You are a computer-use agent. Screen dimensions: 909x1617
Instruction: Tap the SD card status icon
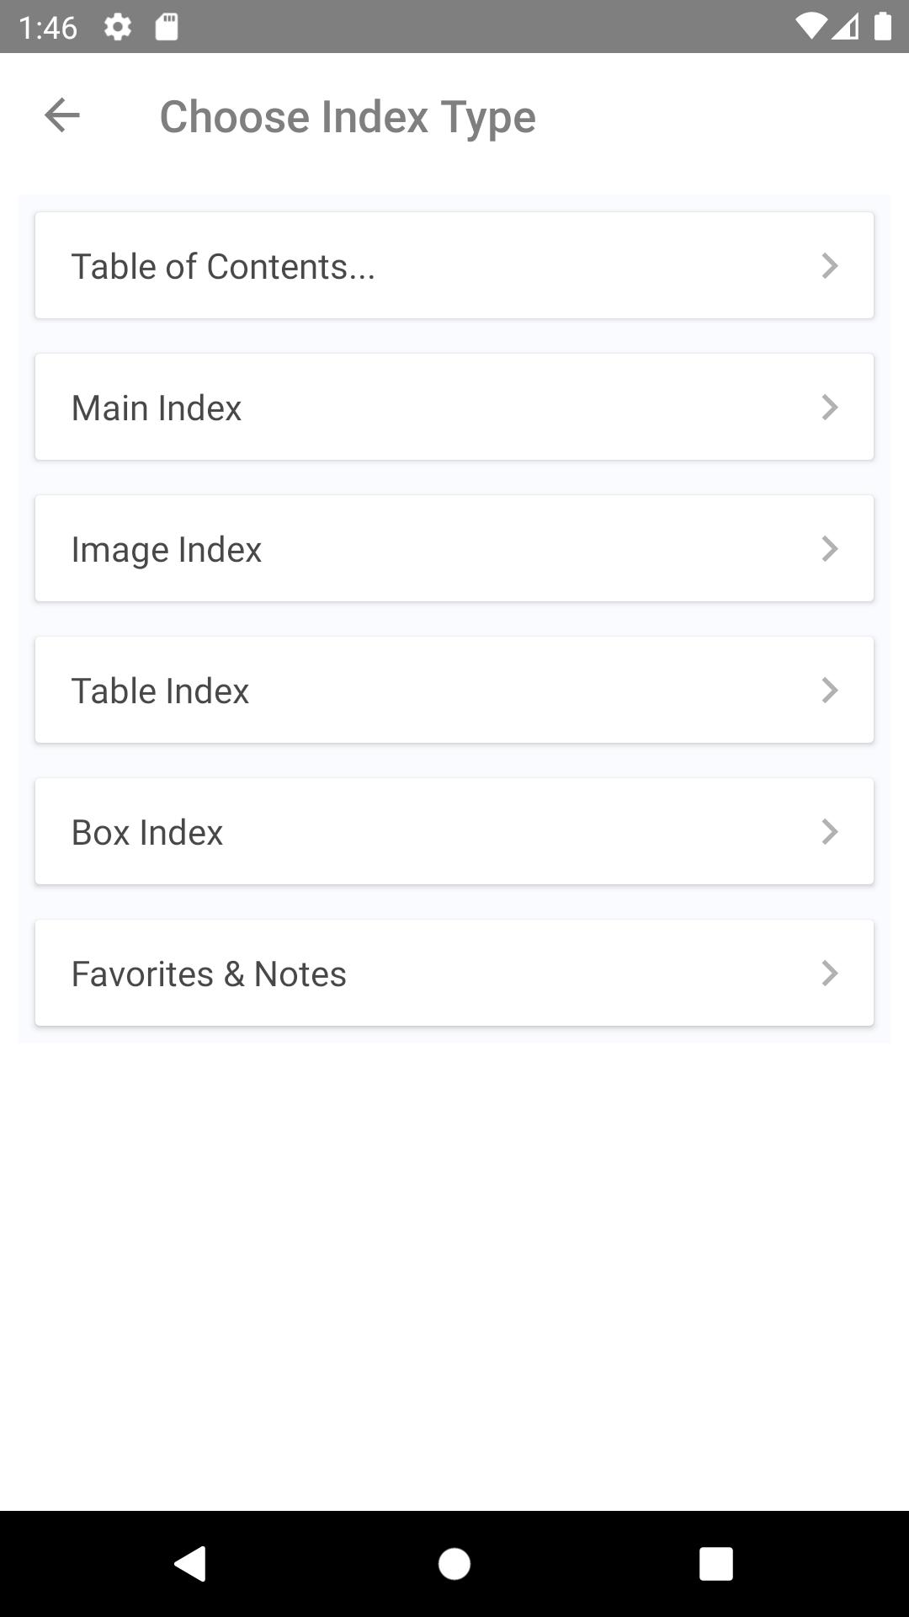click(167, 27)
